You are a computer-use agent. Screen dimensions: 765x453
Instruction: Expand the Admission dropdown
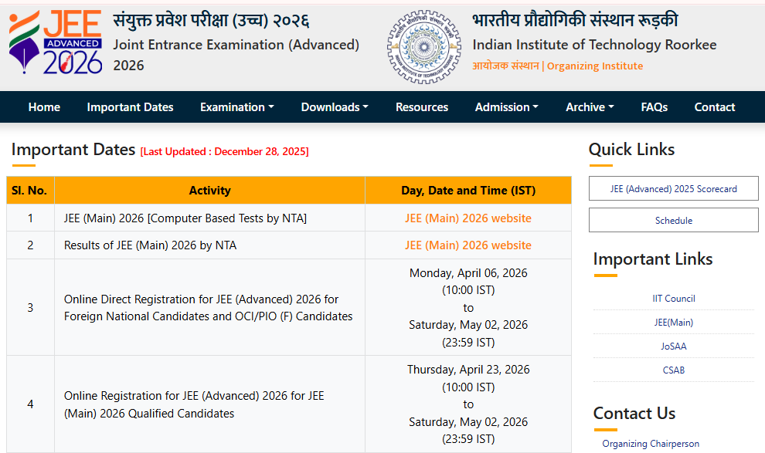pyautogui.click(x=506, y=107)
